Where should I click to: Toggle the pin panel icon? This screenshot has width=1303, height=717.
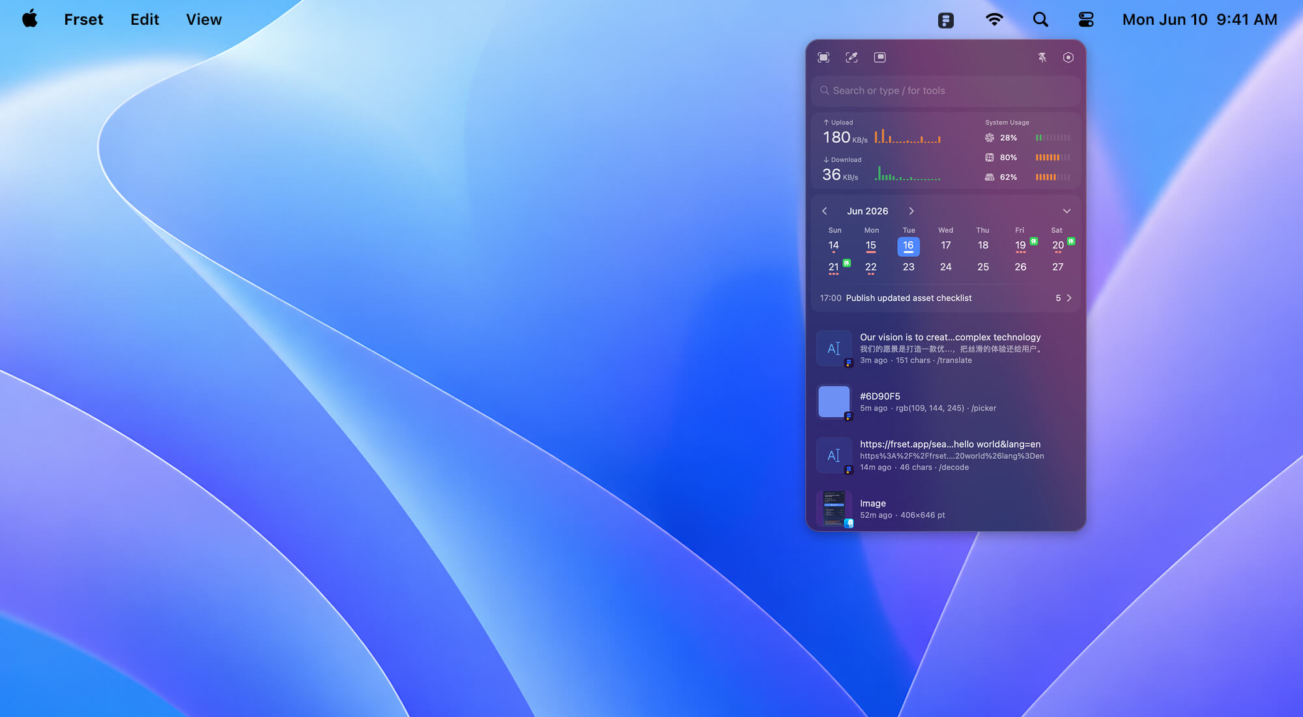(1042, 57)
